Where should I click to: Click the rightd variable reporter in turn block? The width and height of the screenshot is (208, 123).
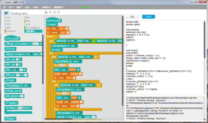point(72,70)
